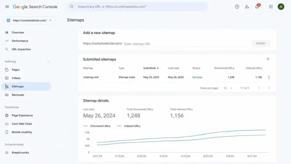Toggle Indexed URLs chart legend
Screen dimensions: 291x164
128,126
